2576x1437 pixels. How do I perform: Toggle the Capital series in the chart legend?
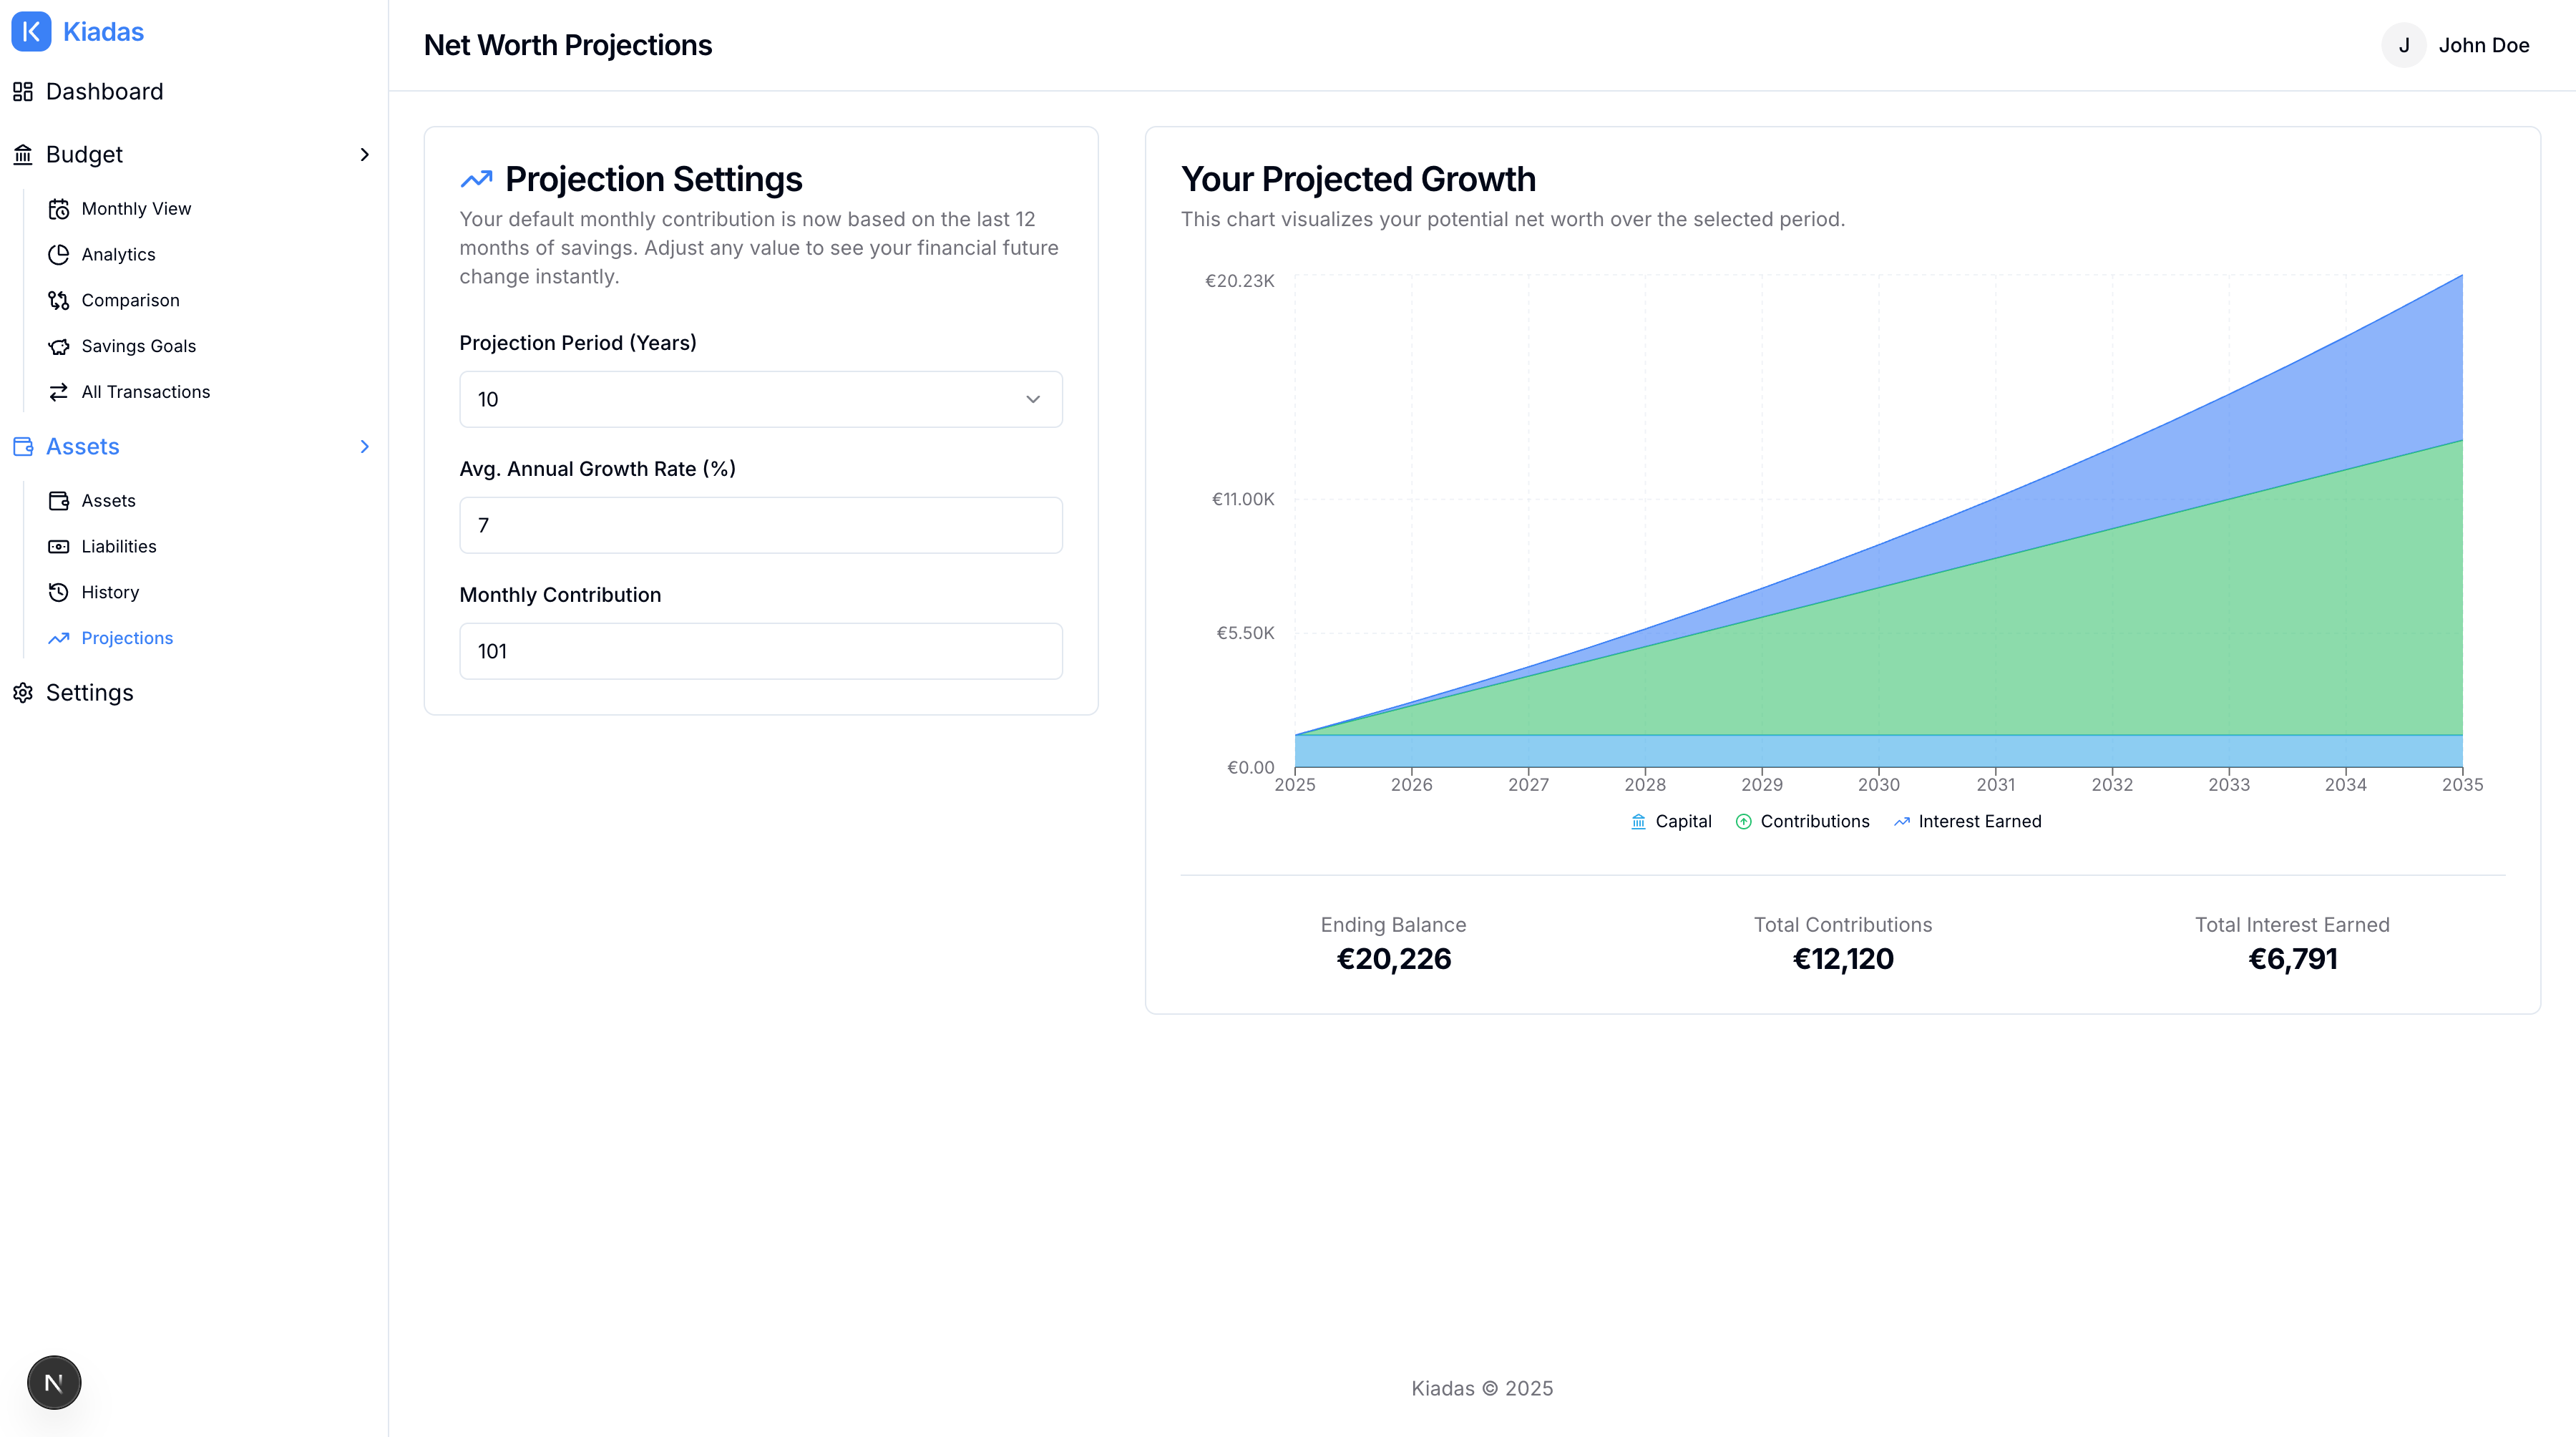click(1670, 821)
